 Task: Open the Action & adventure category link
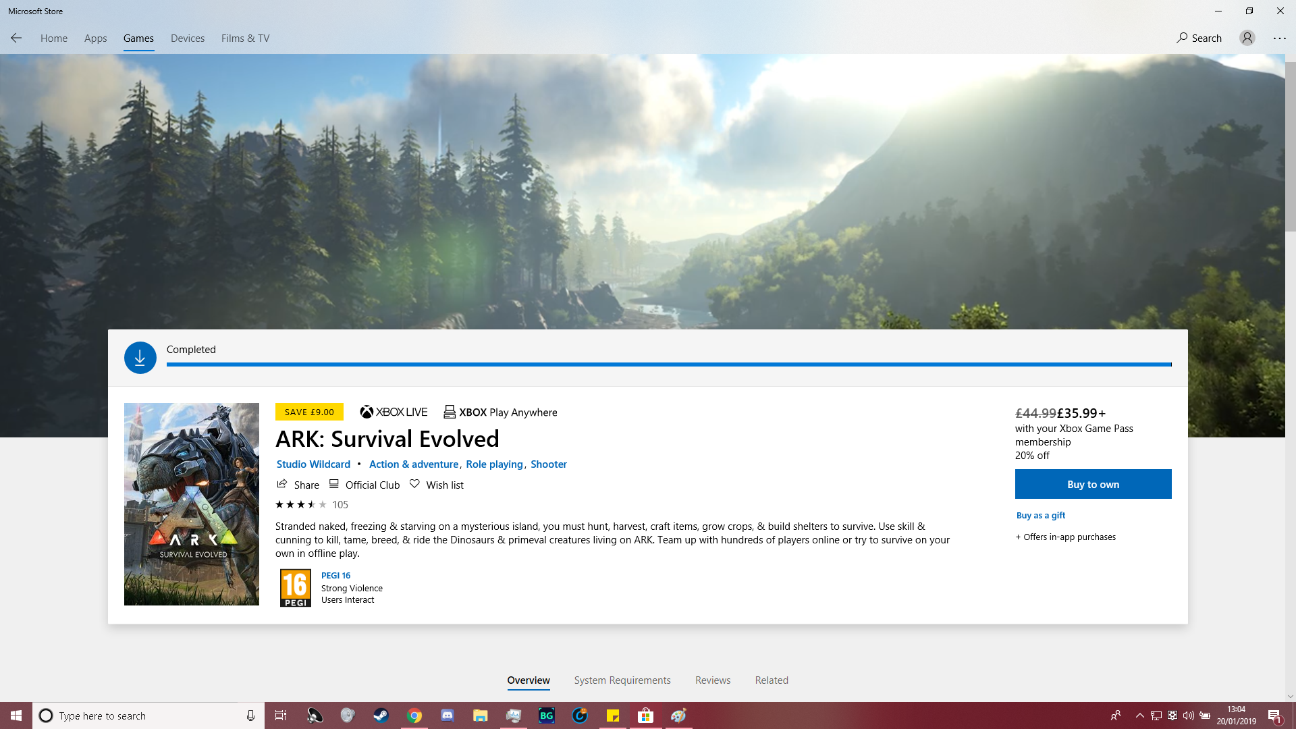tap(414, 464)
